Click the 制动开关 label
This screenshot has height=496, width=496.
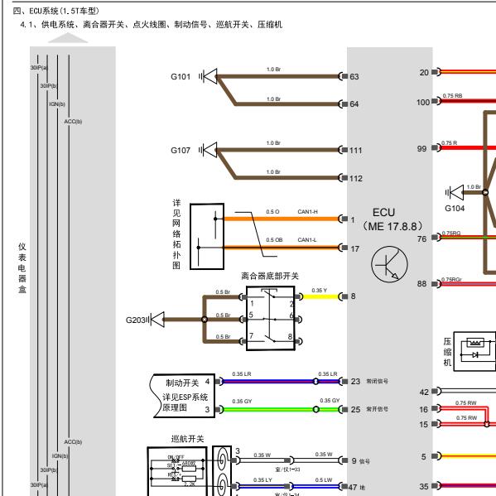[182, 383]
